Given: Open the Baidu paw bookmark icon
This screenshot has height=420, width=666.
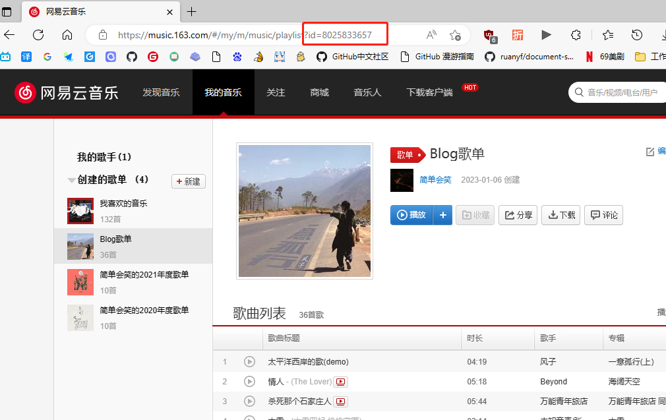Looking at the screenshot, I should pyautogui.click(x=237, y=56).
